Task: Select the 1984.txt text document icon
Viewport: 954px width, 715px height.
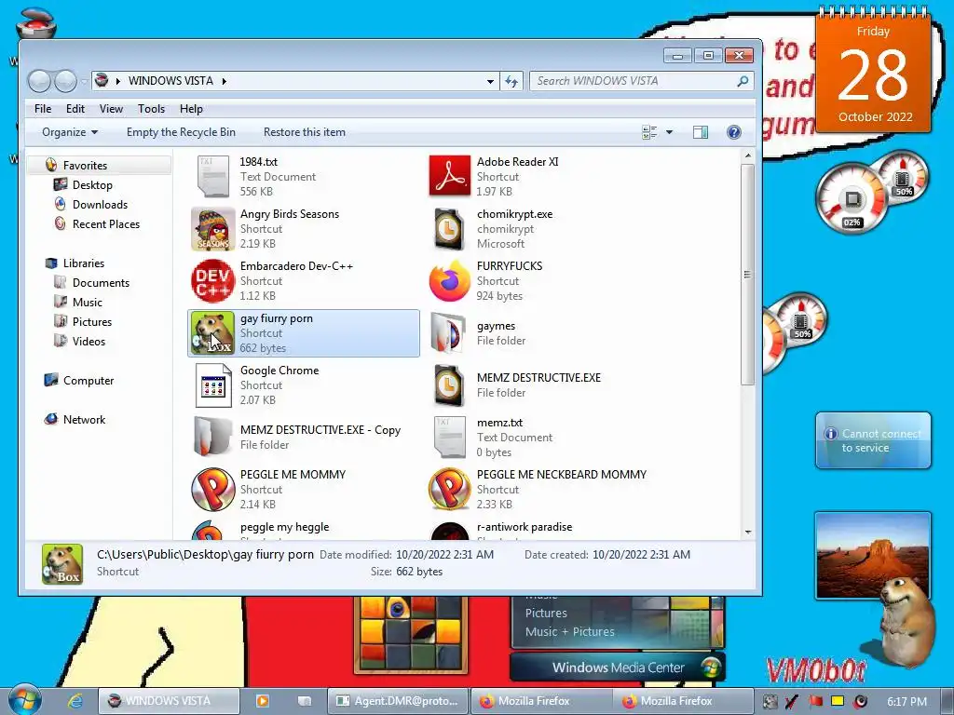Action: 212,176
